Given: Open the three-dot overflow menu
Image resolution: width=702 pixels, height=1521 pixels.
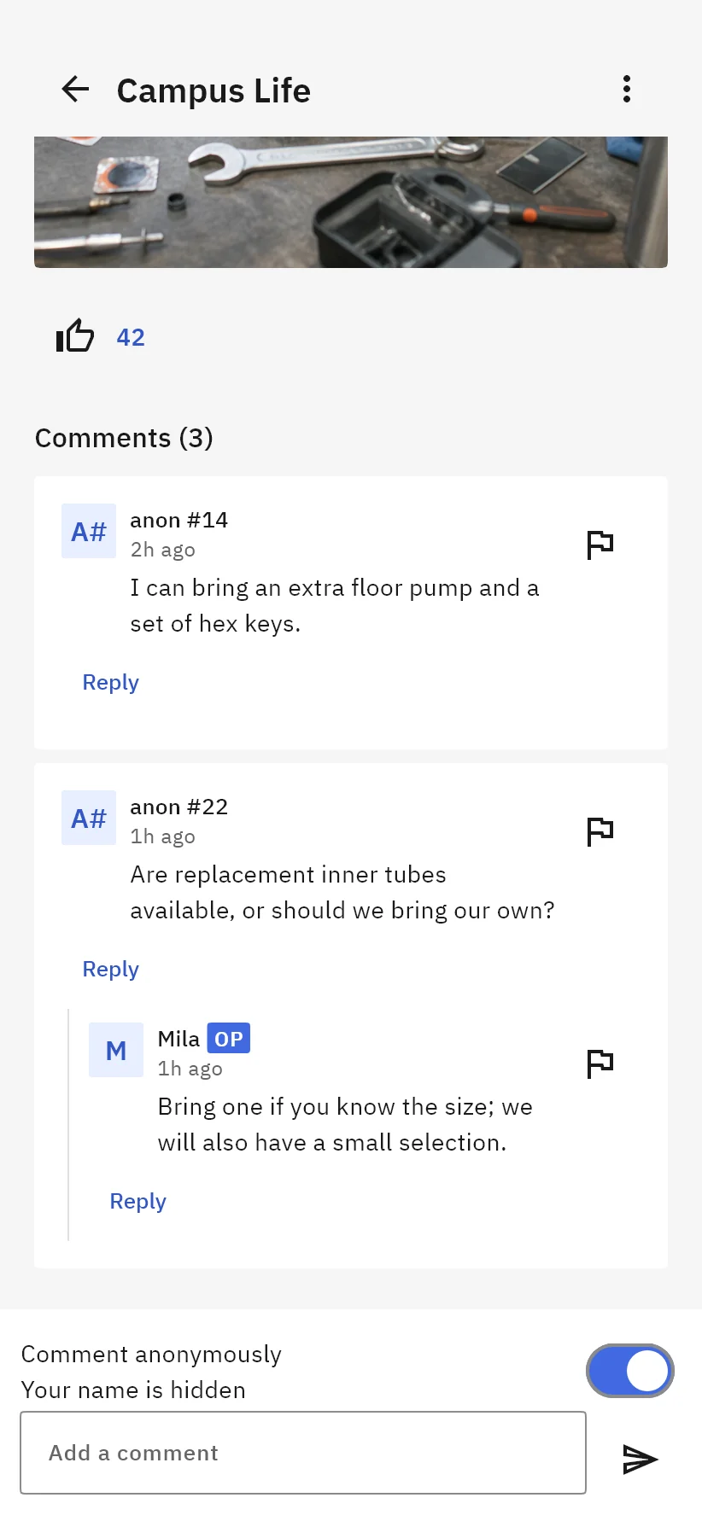Looking at the screenshot, I should pyautogui.click(x=627, y=89).
